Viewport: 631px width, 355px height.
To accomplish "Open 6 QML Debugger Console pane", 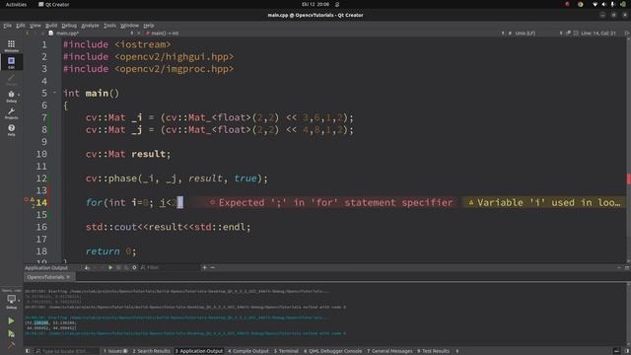I will [x=333, y=351].
